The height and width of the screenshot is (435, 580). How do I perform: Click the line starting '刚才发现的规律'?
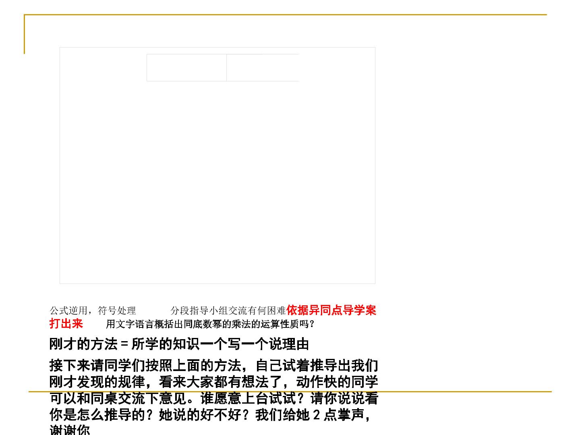pyautogui.click(x=214, y=381)
